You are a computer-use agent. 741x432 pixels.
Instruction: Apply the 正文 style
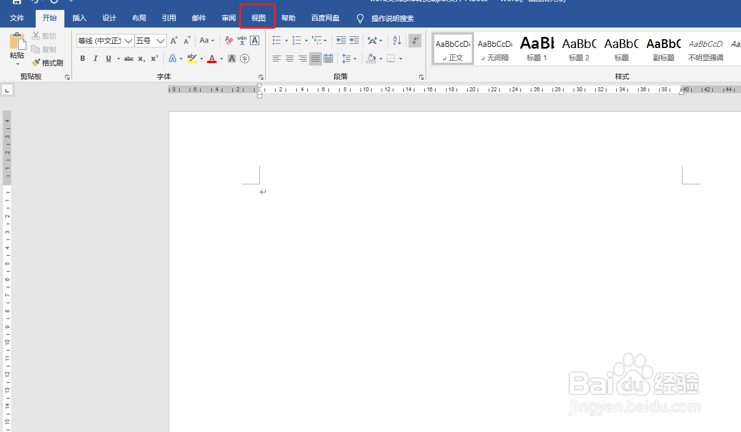(453, 49)
